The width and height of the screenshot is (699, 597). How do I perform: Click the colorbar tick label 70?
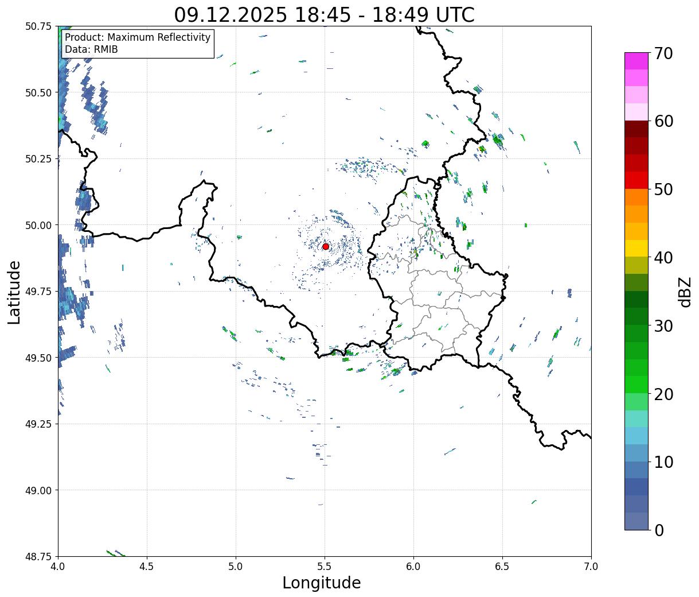pos(663,53)
